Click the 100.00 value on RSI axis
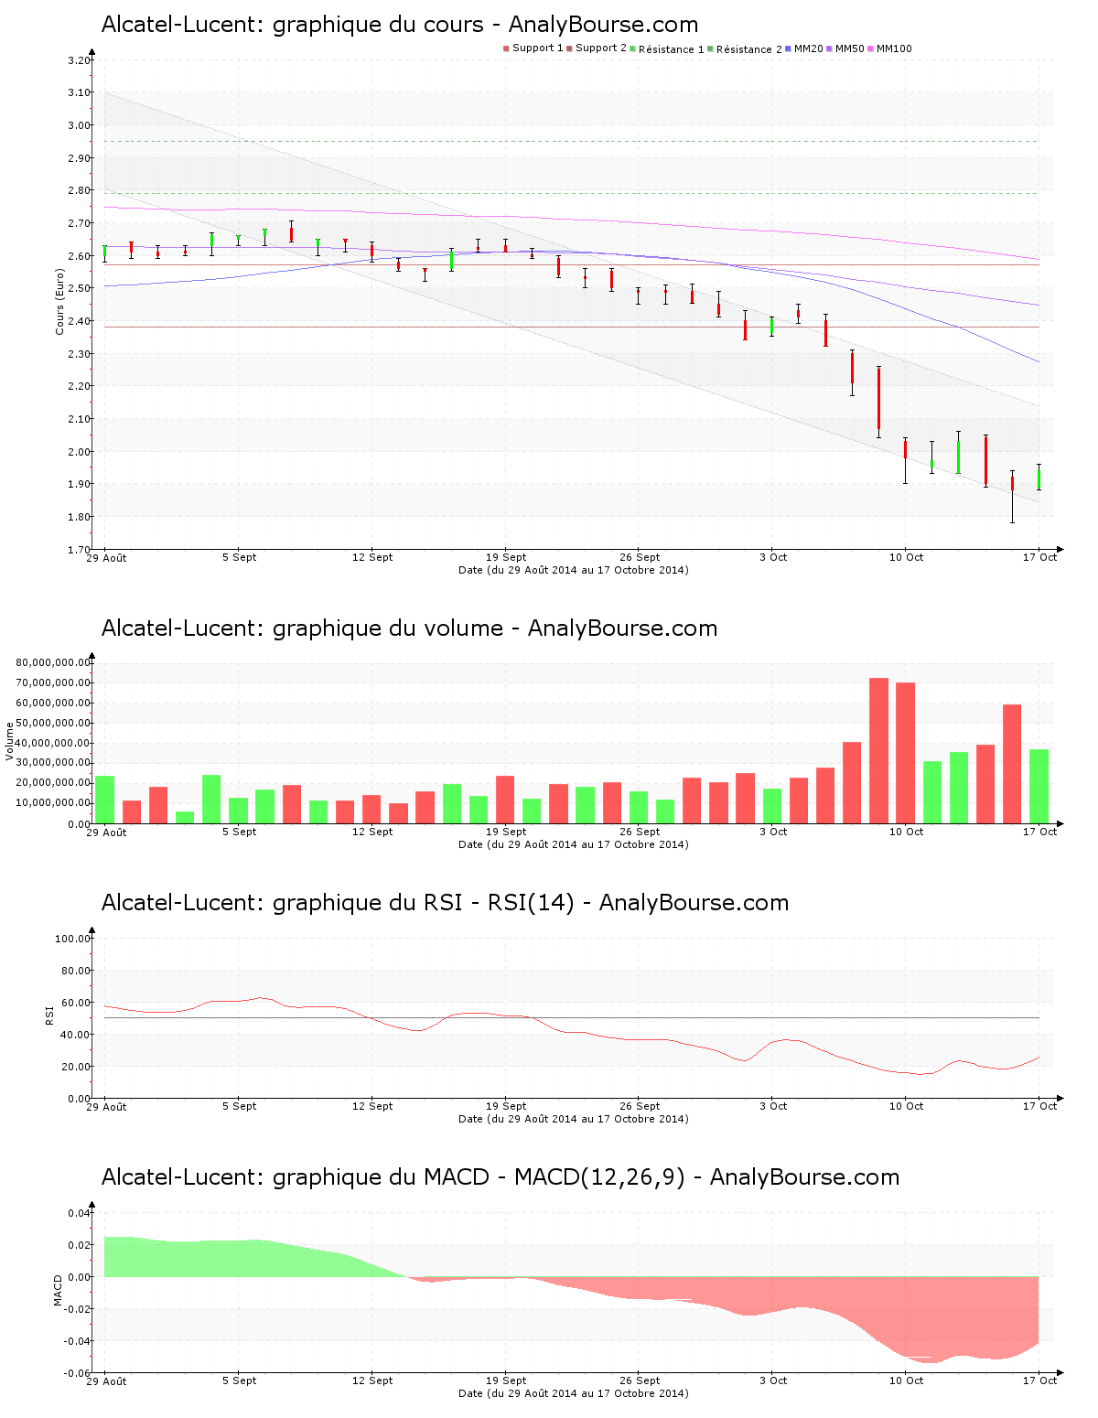The width and height of the screenshot is (1098, 1418). [73, 939]
